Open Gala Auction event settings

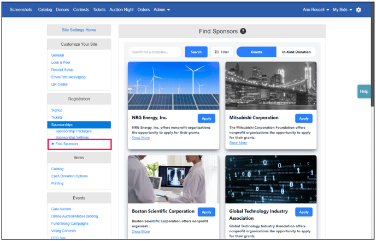[x=61, y=209]
